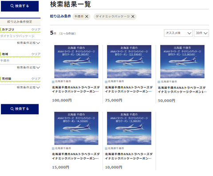Open the 3,000点 coupon thumbnail

click(x=129, y=128)
